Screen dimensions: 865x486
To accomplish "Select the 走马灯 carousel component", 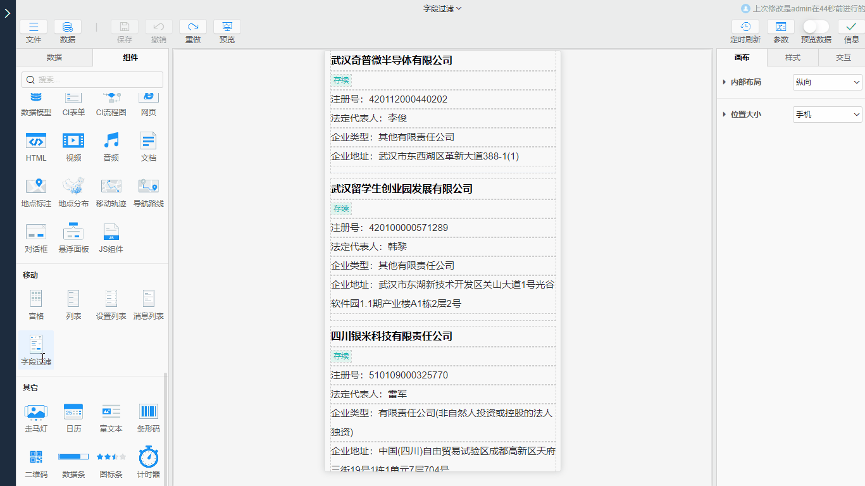I will point(36,412).
